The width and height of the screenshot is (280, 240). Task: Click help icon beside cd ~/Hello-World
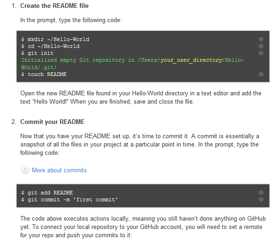(261, 47)
